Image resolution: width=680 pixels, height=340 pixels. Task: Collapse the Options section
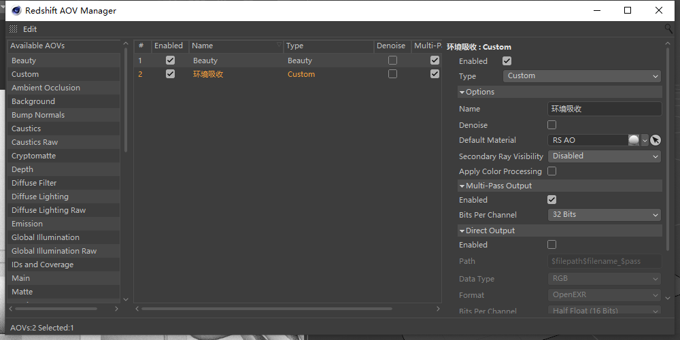pyautogui.click(x=462, y=92)
